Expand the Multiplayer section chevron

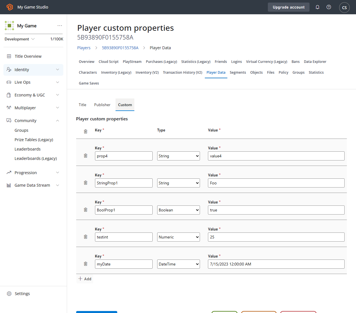click(x=58, y=108)
